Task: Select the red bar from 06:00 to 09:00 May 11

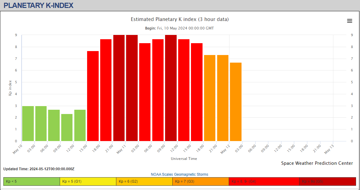Action: tap(158, 90)
